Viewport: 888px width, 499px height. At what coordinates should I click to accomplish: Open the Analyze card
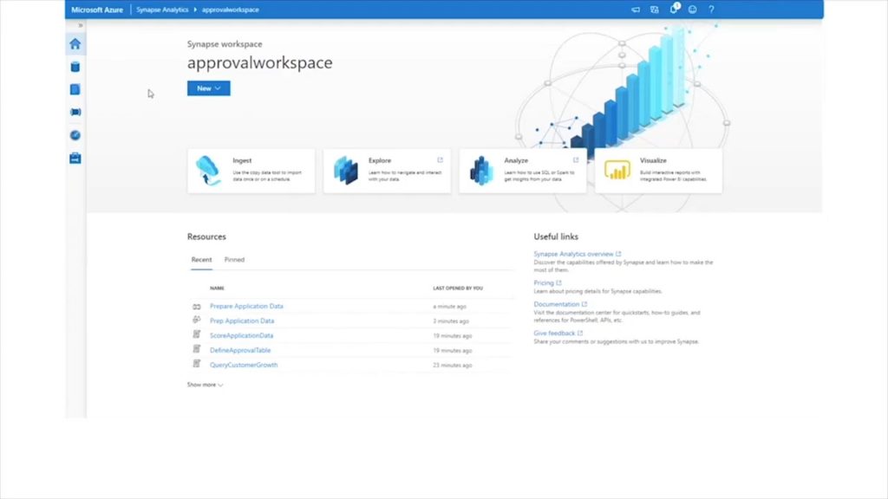click(523, 171)
